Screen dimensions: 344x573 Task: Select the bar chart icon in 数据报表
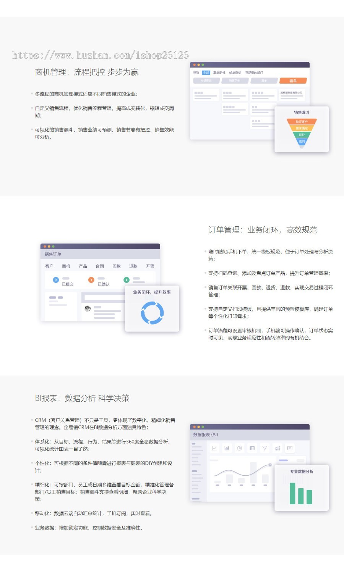click(227, 448)
